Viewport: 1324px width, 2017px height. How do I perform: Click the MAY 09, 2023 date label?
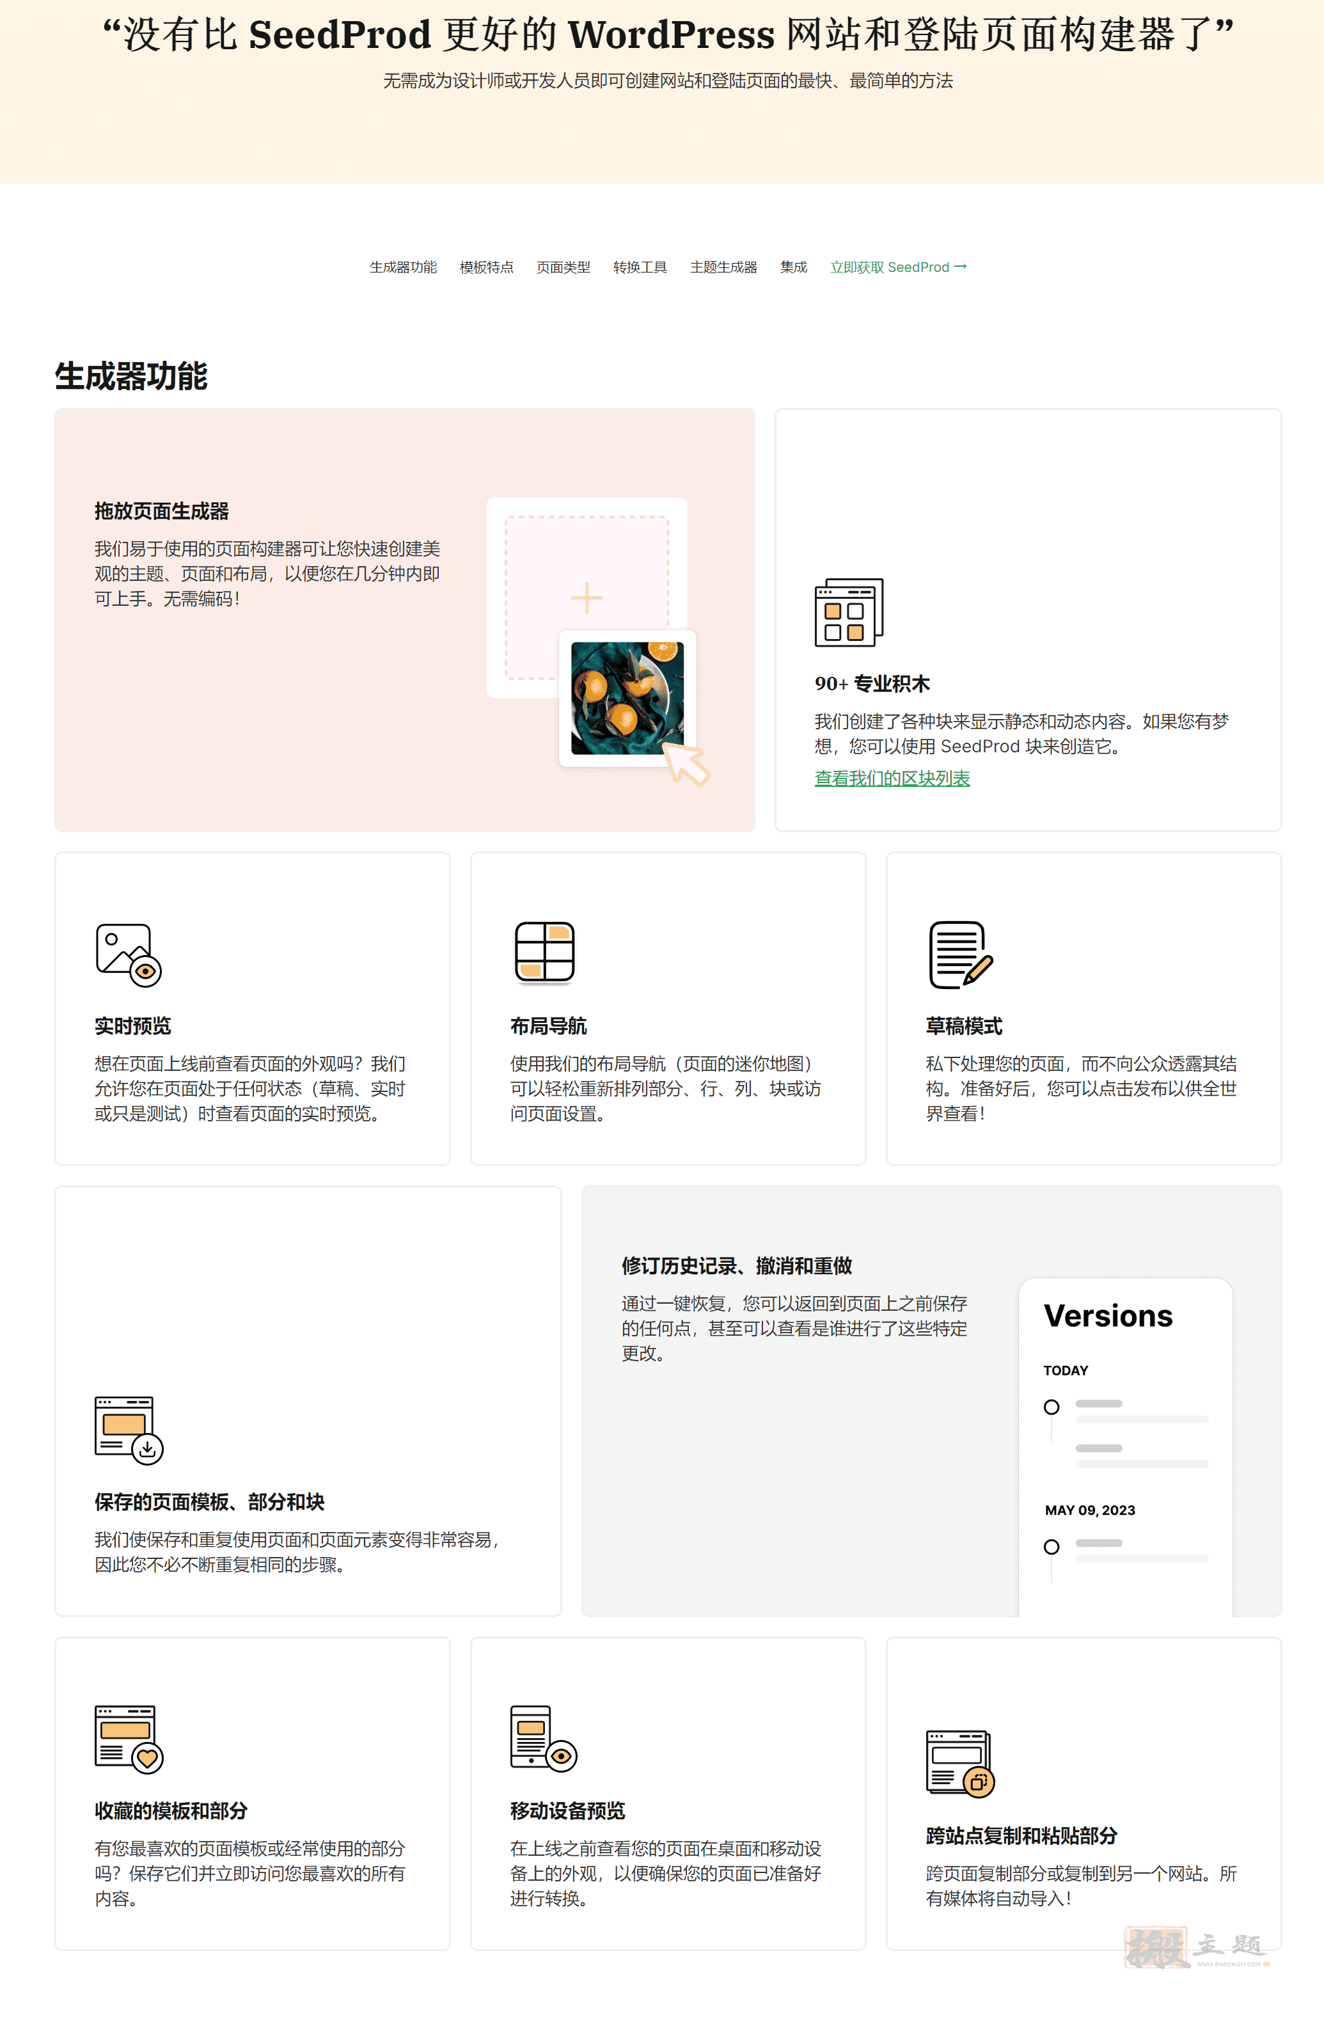[x=1090, y=1510]
